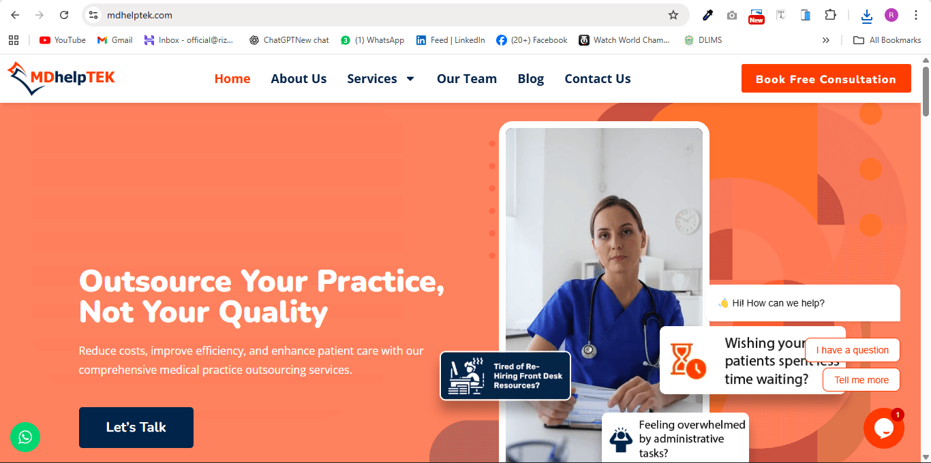931x463 pixels.
Task: Go to the About Us page
Action: tap(299, 79)
